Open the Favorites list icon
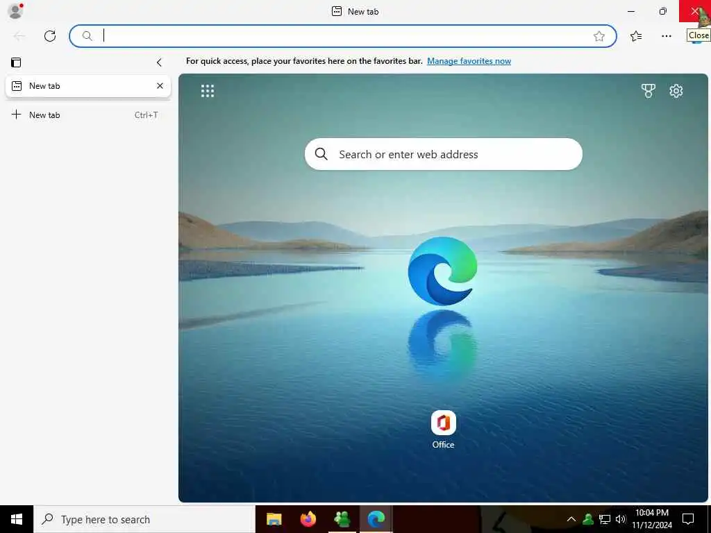Screen dimensions: 711x533 [636, 36]
